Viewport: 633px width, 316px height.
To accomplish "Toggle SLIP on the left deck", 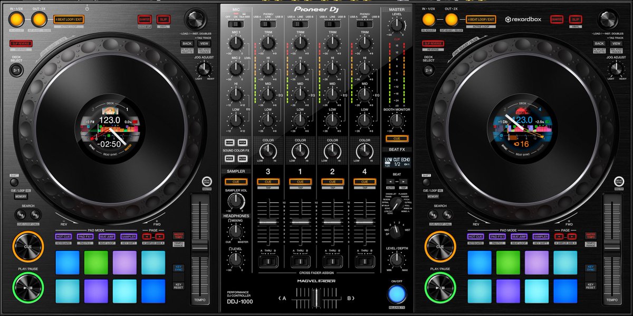I will [x=162, y=19].
